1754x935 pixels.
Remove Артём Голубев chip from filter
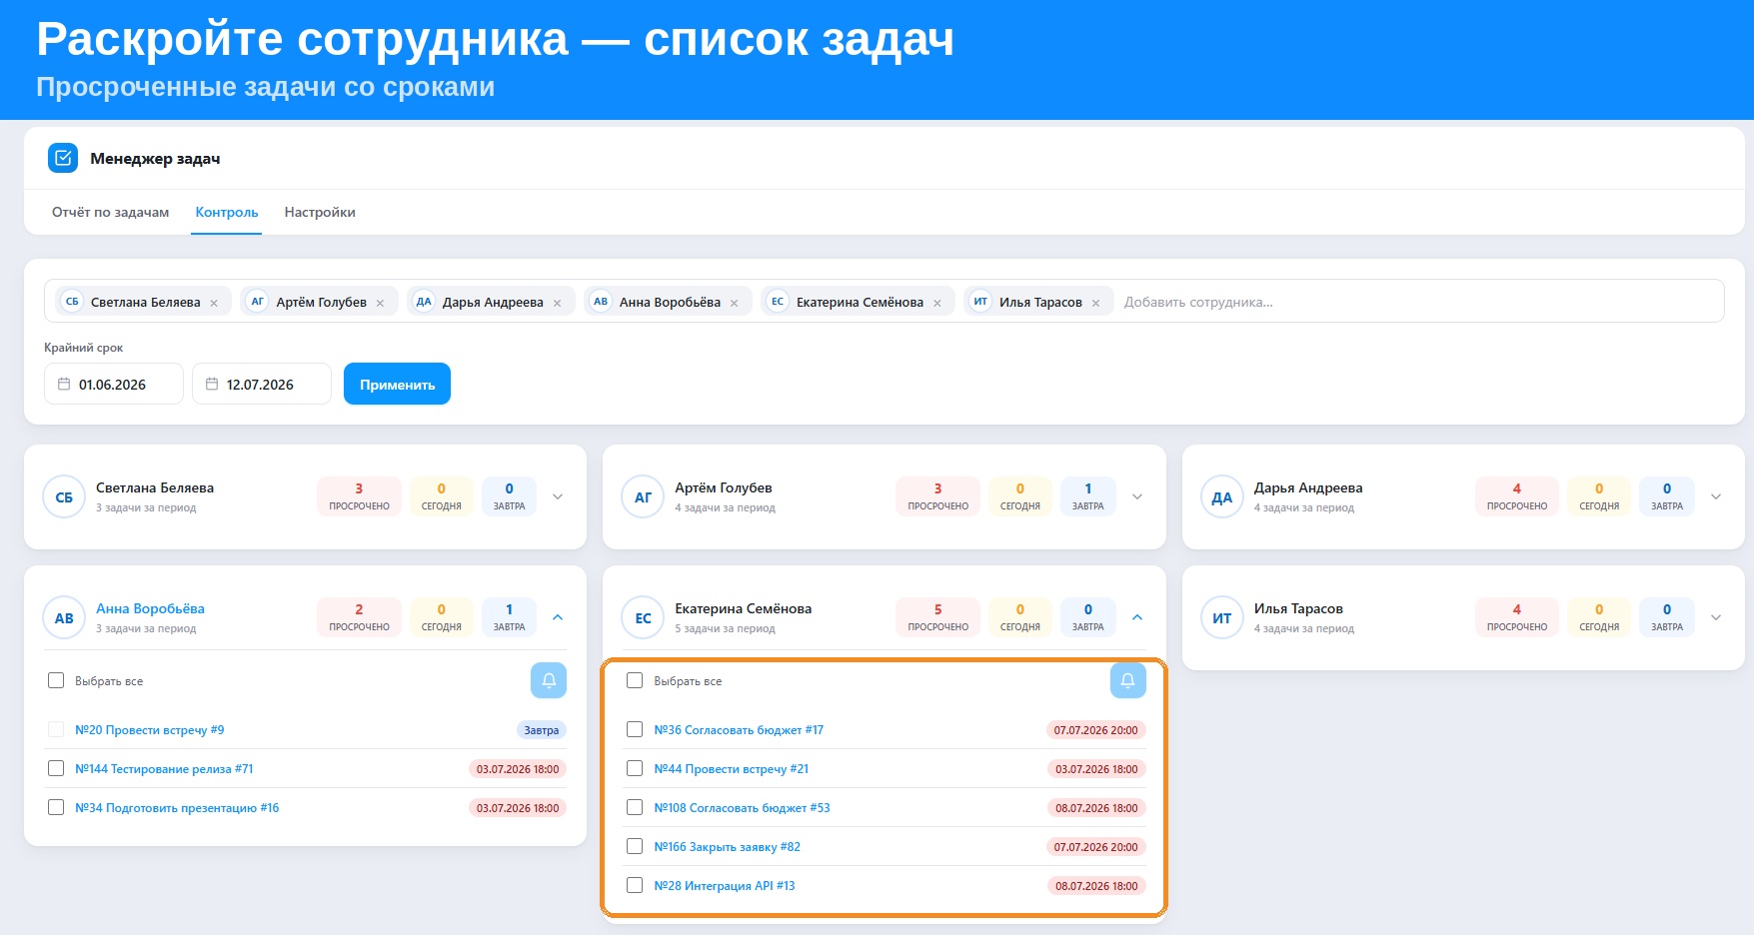click(x=380, y=303)
